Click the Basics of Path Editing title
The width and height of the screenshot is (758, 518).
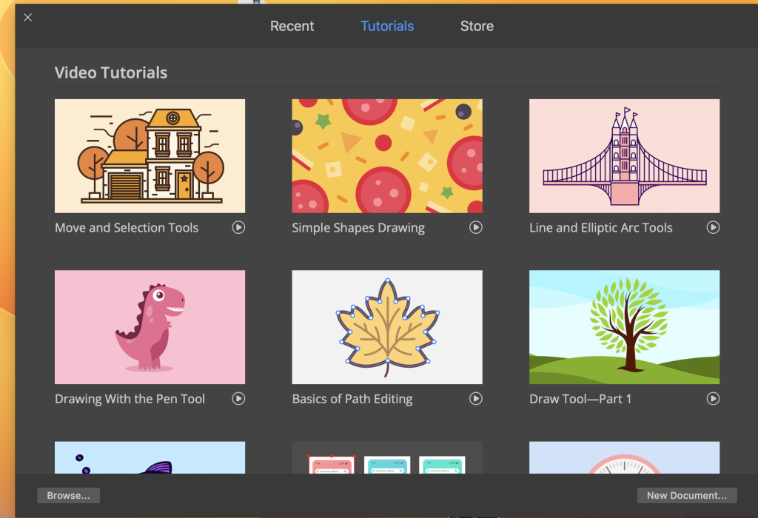[352, 399]
